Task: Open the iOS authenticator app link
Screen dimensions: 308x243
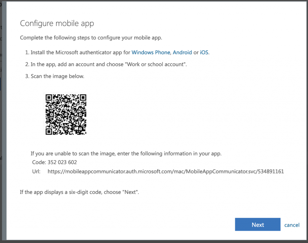Action: pos(204,52)
